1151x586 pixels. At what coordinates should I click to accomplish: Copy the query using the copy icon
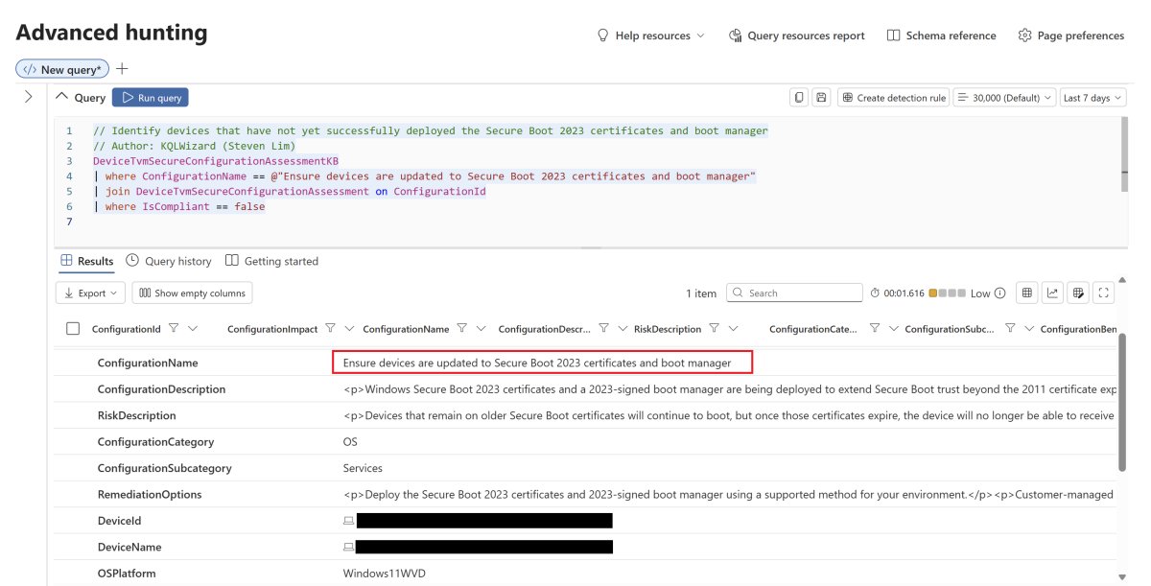pyautogui.click(x=798, y=98)
